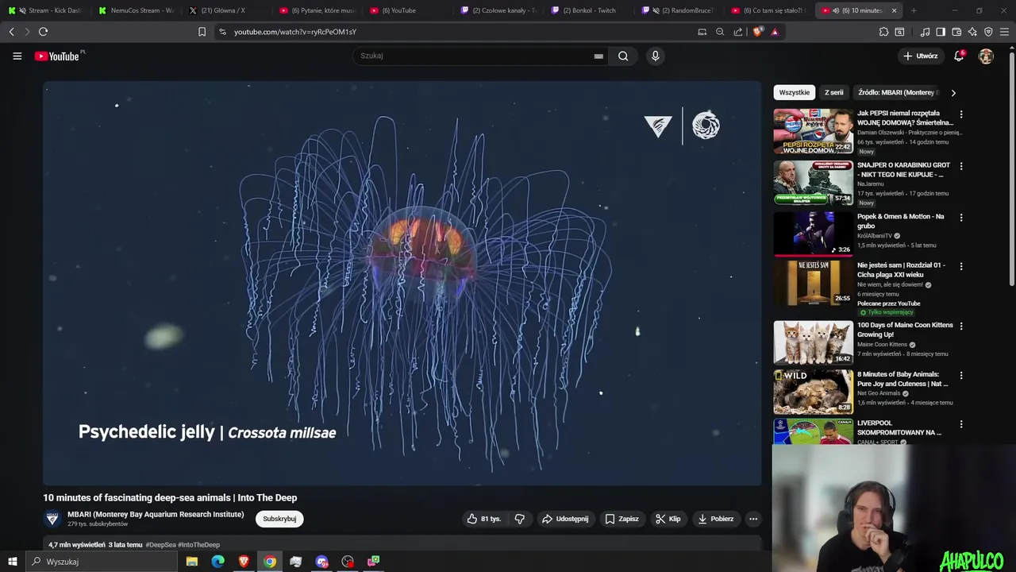This screenshot has width=1016, height=572.
Task: Click the YouTube search magnifier button
Action: 623,56
